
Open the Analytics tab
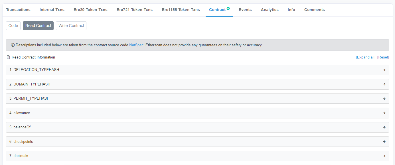coord(270,10)
